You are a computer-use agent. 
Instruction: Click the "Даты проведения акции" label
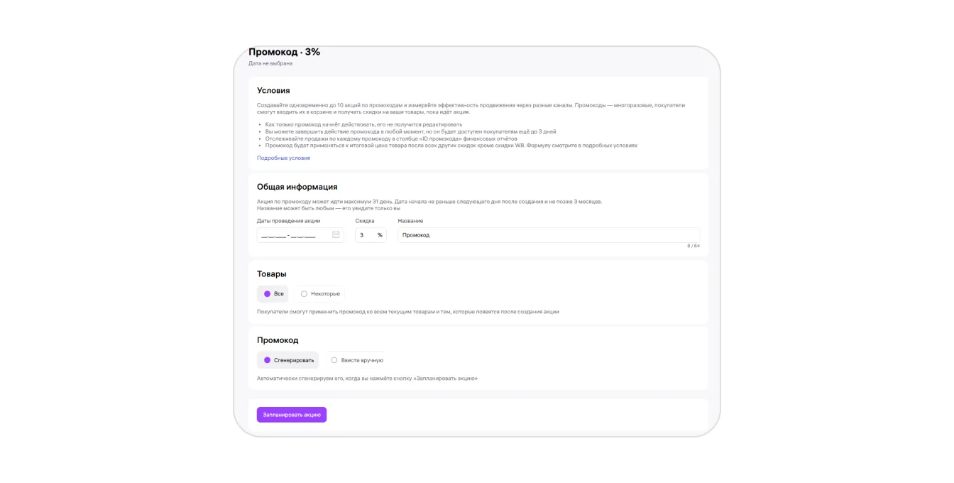(x=288, y=221)
